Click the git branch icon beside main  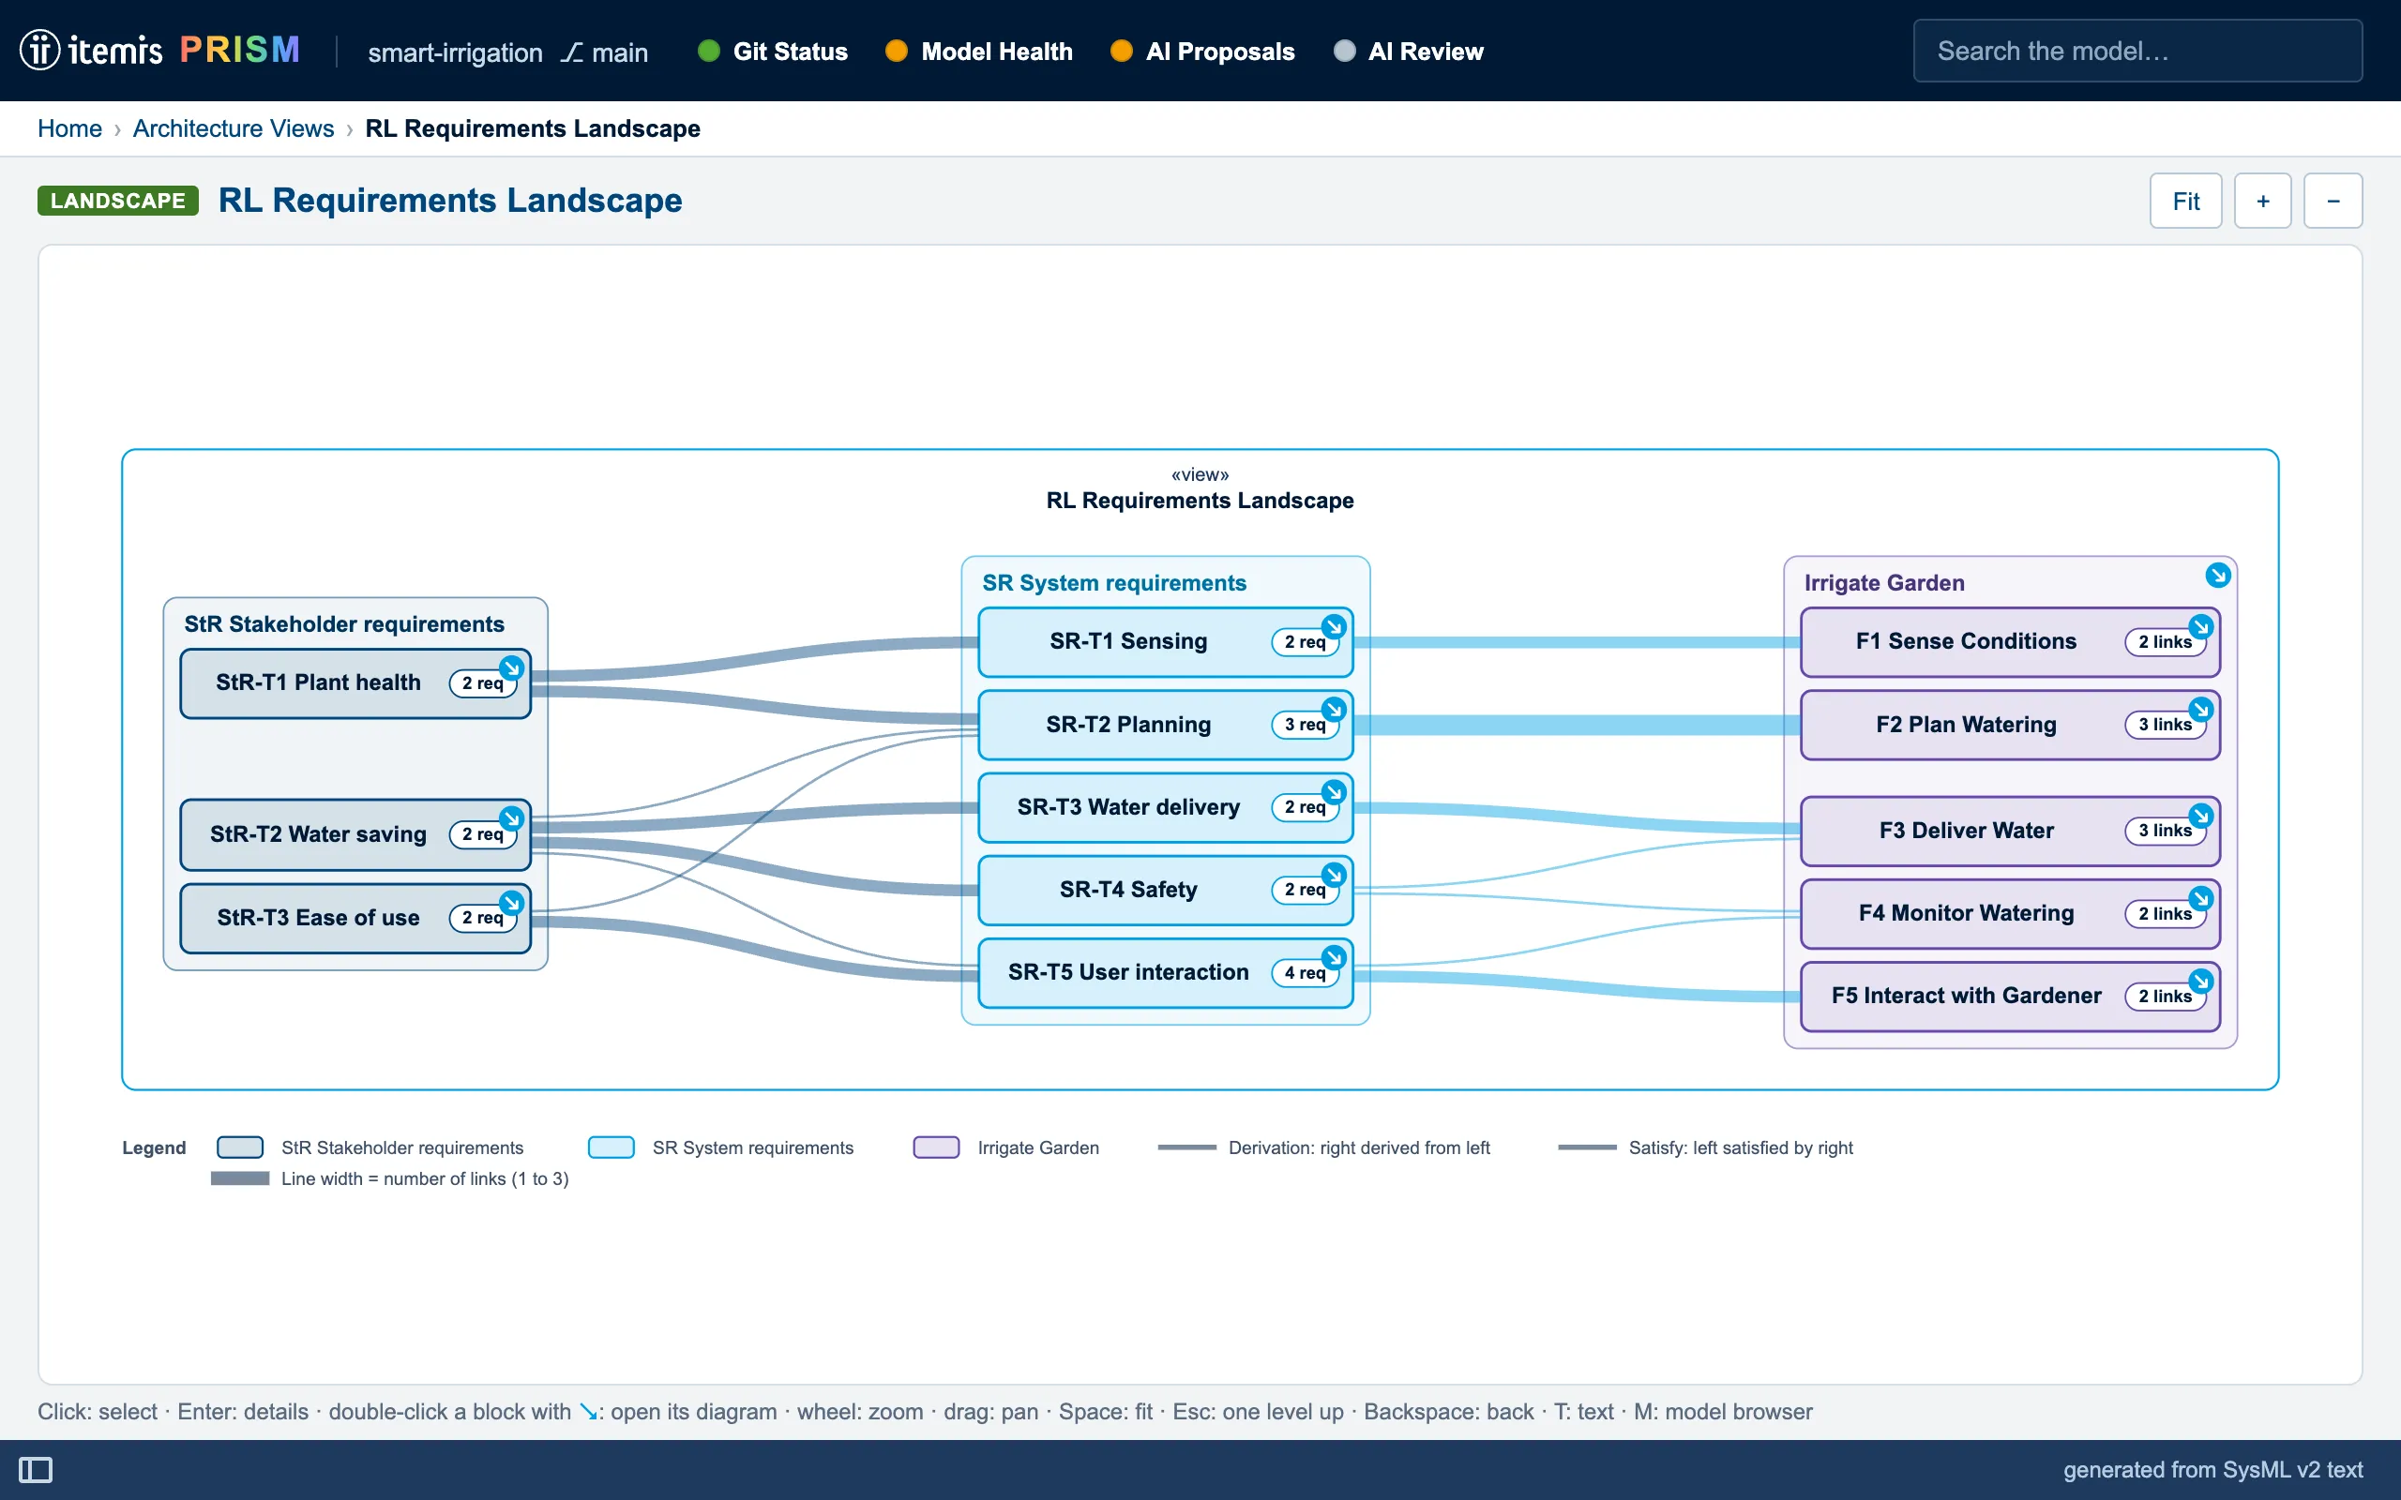point(571,52)
